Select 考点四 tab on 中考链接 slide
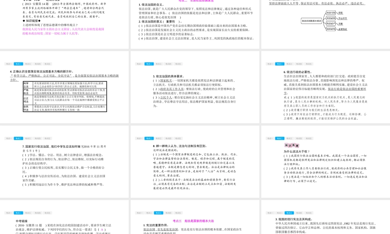The image size is (390, 234). [38, 213]
